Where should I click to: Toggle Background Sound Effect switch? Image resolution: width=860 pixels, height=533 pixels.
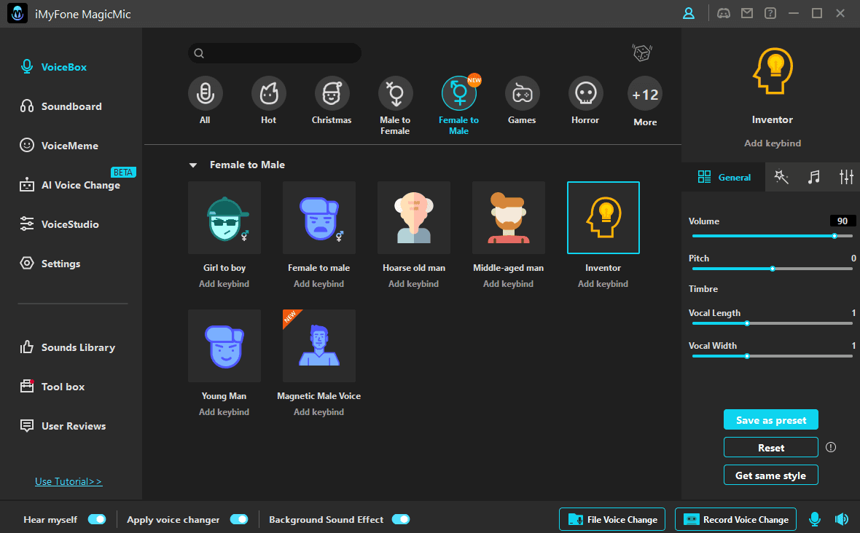(401, 519)
